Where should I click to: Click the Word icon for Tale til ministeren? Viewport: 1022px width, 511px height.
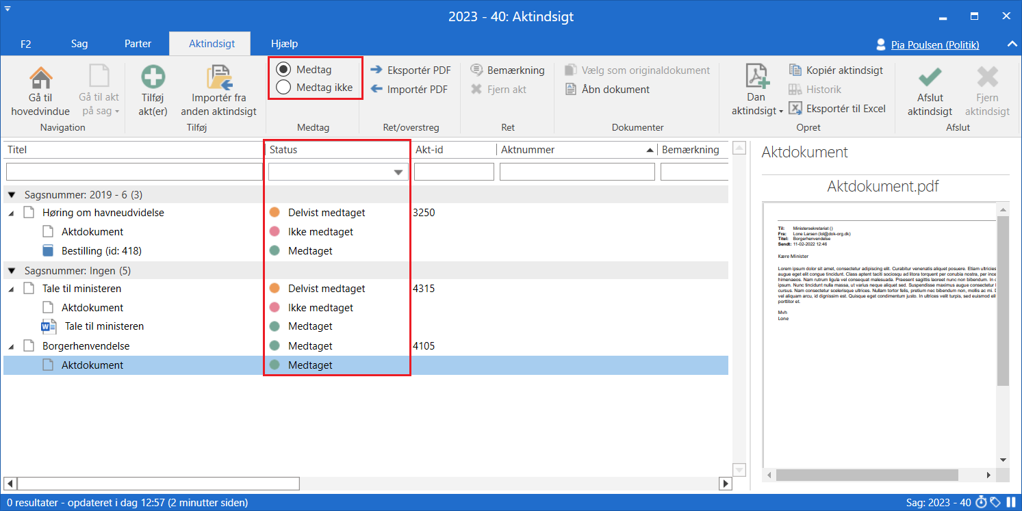tap(49, 326)
